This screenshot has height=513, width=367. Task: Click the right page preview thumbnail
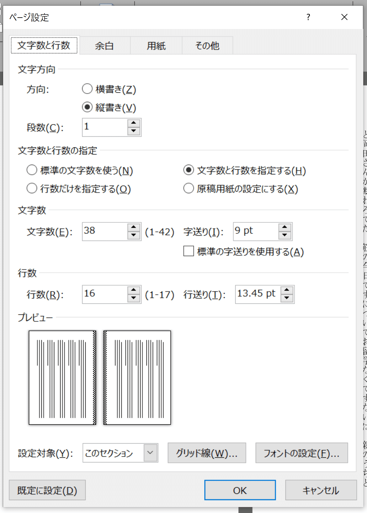point(137,377)
